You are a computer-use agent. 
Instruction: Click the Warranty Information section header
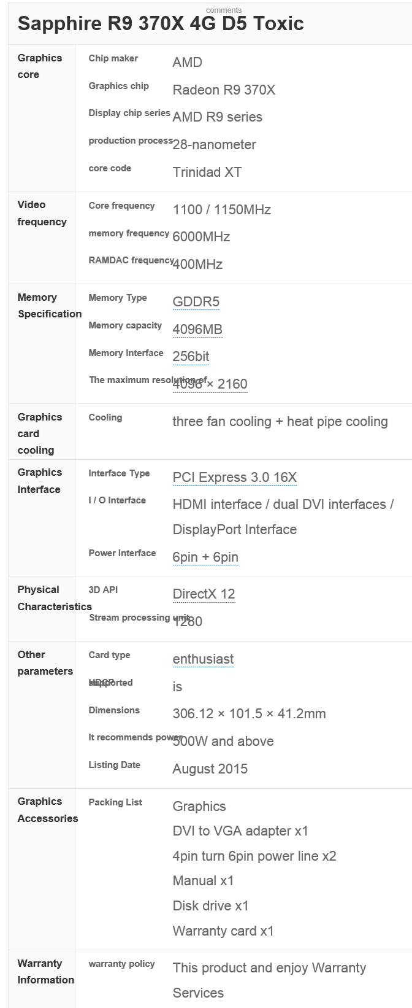pos(45,971)
